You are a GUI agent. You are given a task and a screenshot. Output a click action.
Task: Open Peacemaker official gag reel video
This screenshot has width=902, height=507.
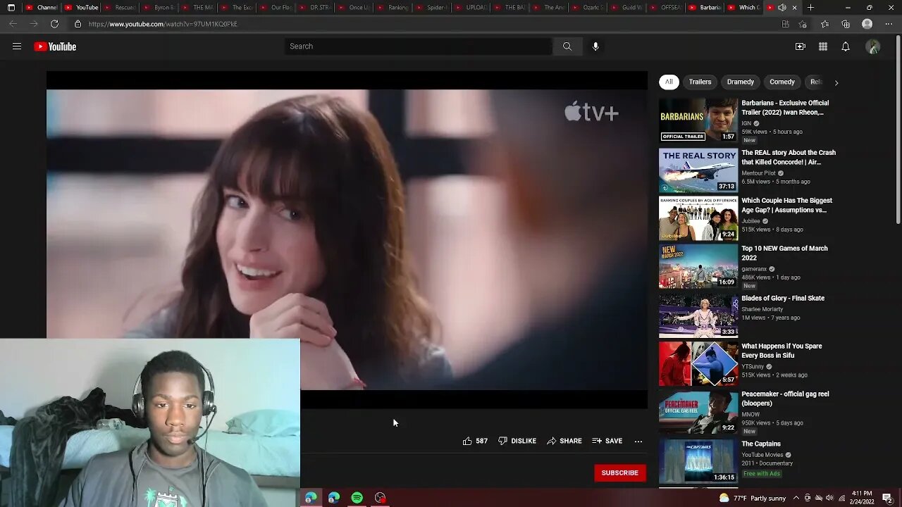785,399
